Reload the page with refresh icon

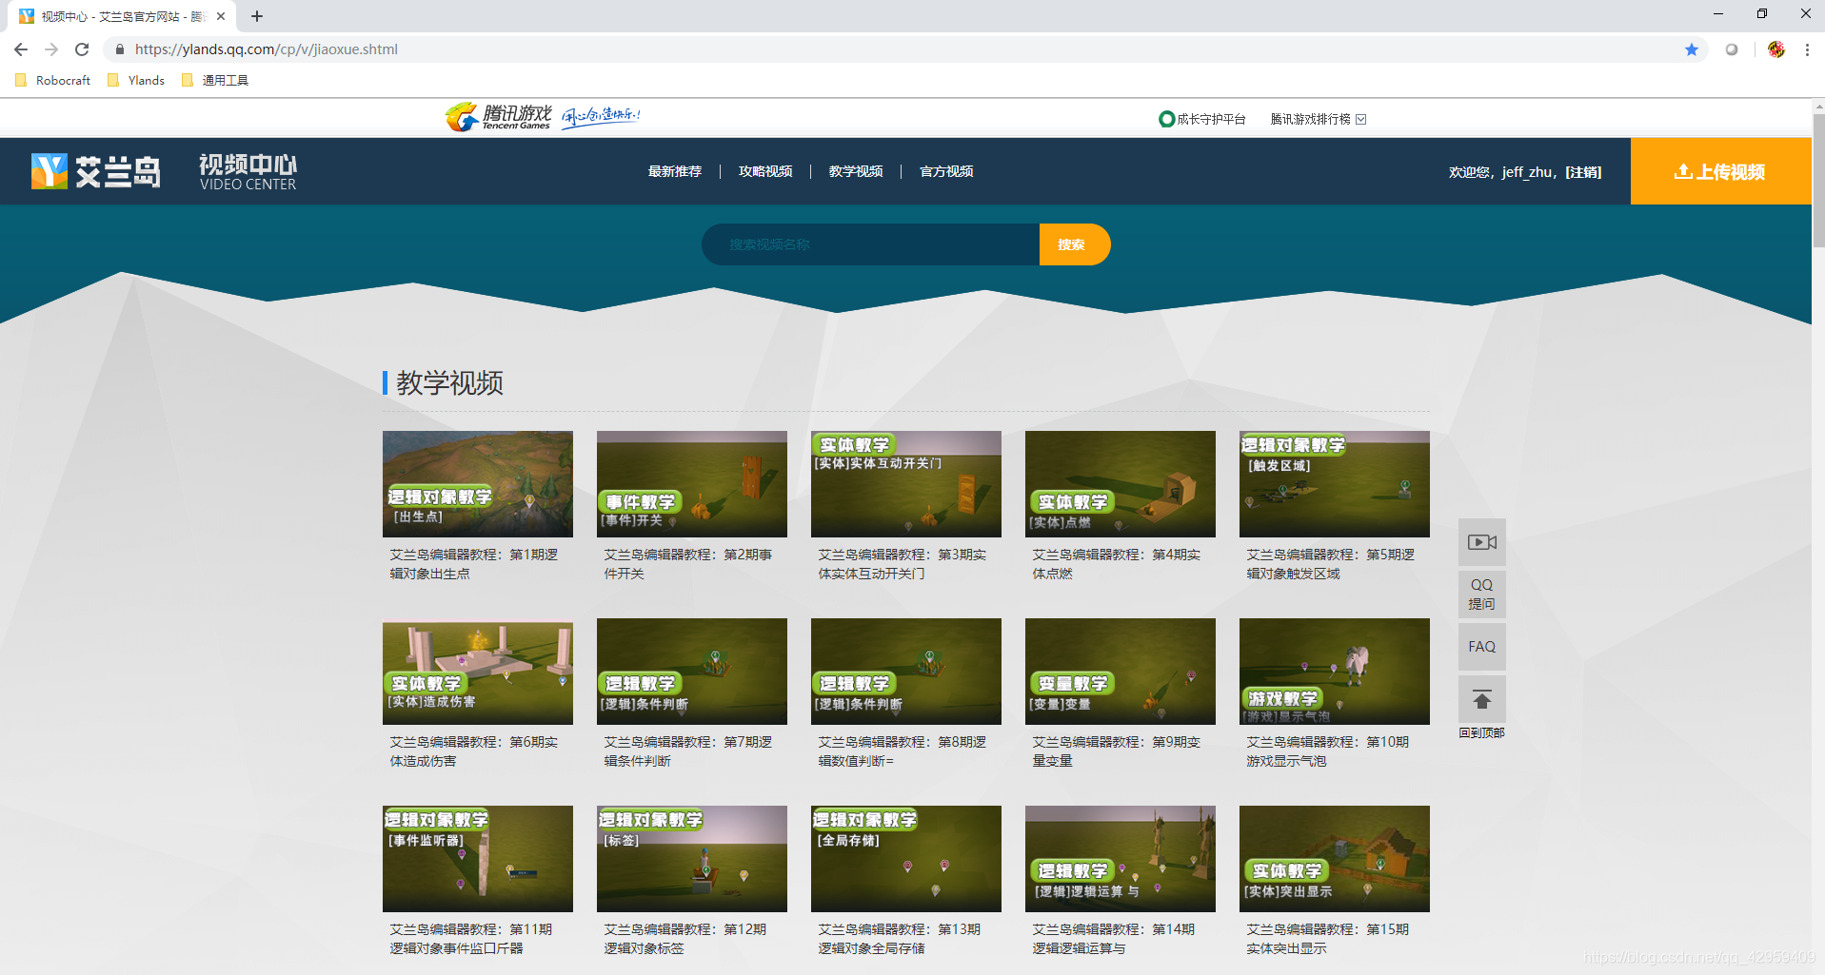pyautogui.click(x=82, y=49)
